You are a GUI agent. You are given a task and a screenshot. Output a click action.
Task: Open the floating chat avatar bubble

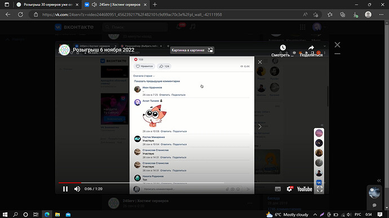coord(374,193)
